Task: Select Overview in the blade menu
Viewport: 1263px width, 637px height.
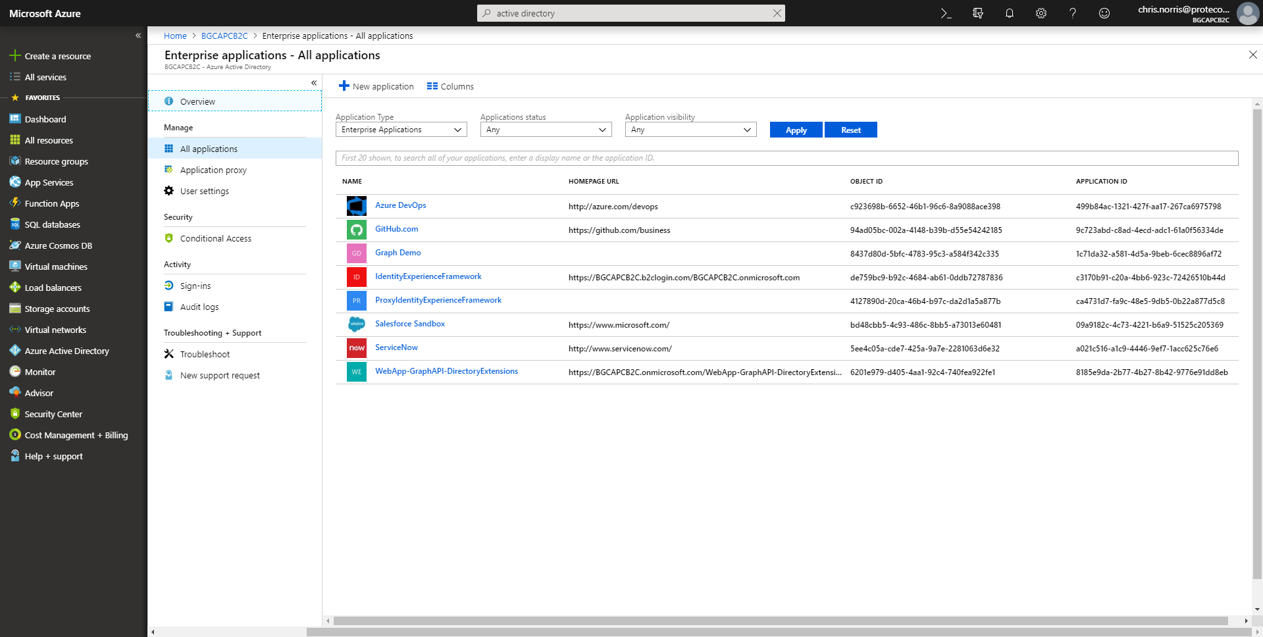Action: pyautogui.click(x=235, y=101)
